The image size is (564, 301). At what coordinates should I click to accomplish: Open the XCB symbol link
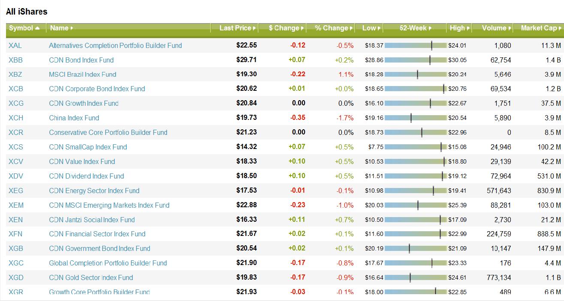tap(16, 89)
